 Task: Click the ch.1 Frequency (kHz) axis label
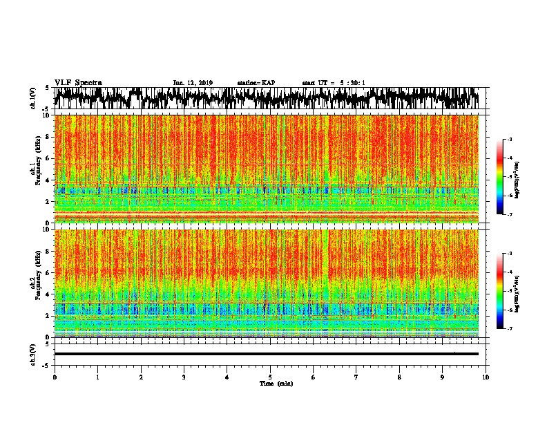(x=36, y=160)
